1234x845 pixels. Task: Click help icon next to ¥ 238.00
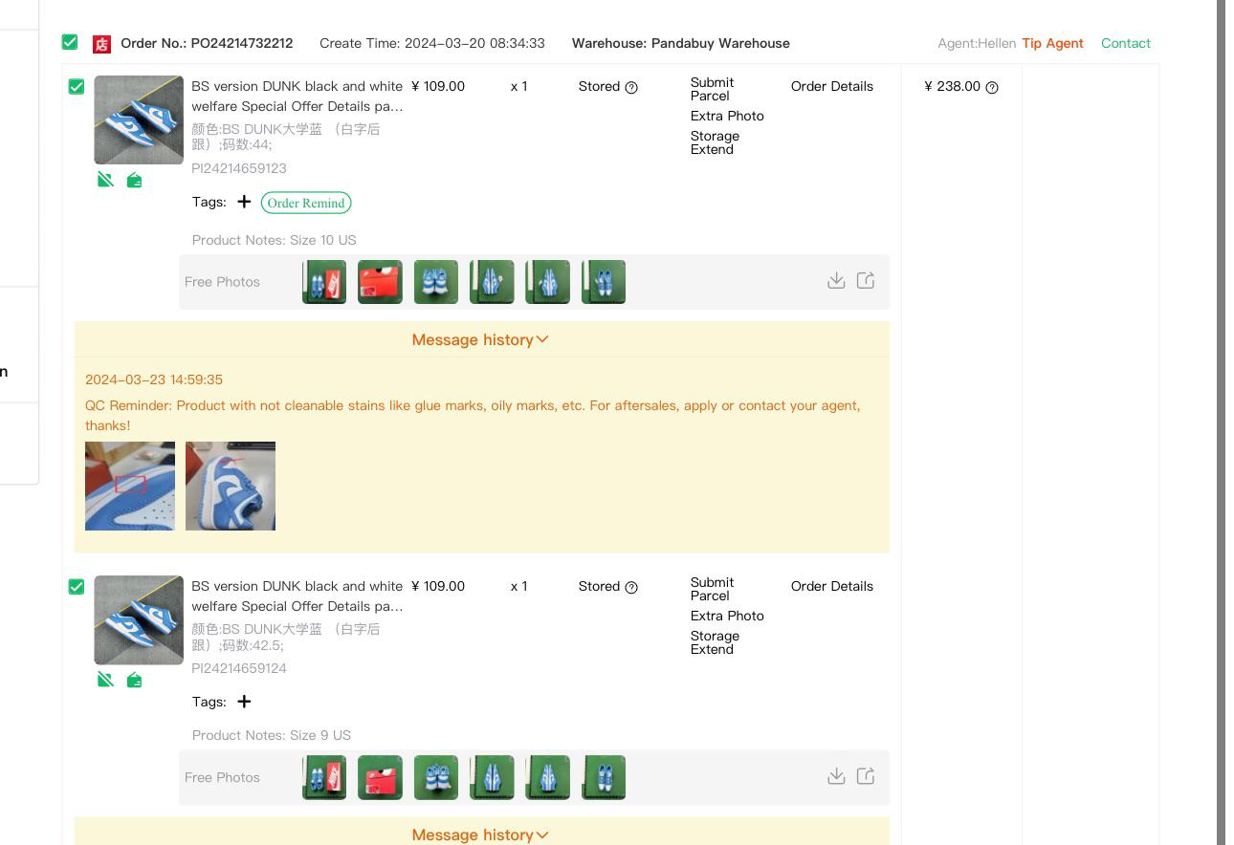pyautogui.click(x=992, y=87)
